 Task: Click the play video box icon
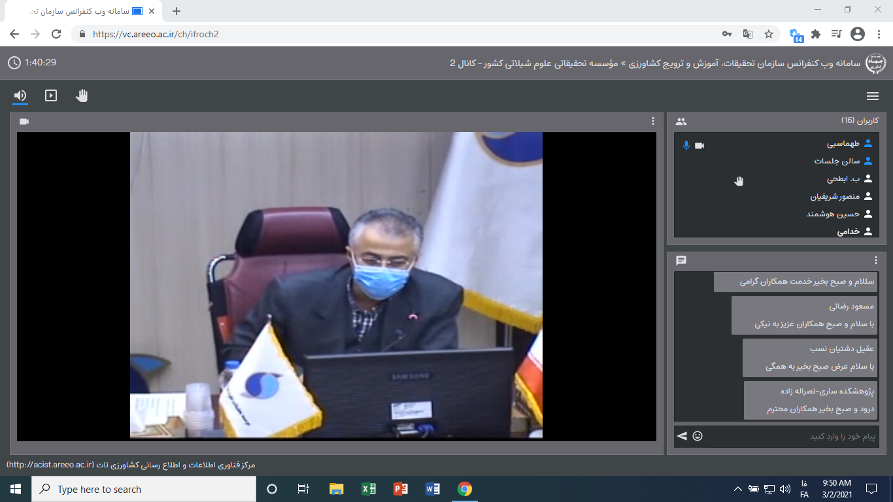pyautogui.click(x=51, y=95)
